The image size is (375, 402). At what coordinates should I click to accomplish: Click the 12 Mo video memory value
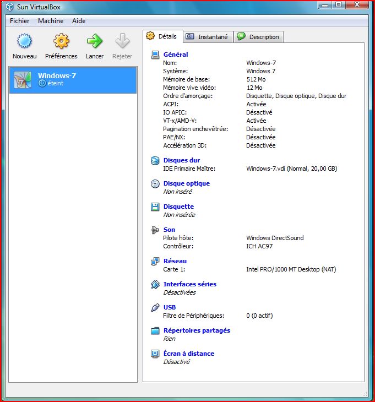(x=254, y=88)
